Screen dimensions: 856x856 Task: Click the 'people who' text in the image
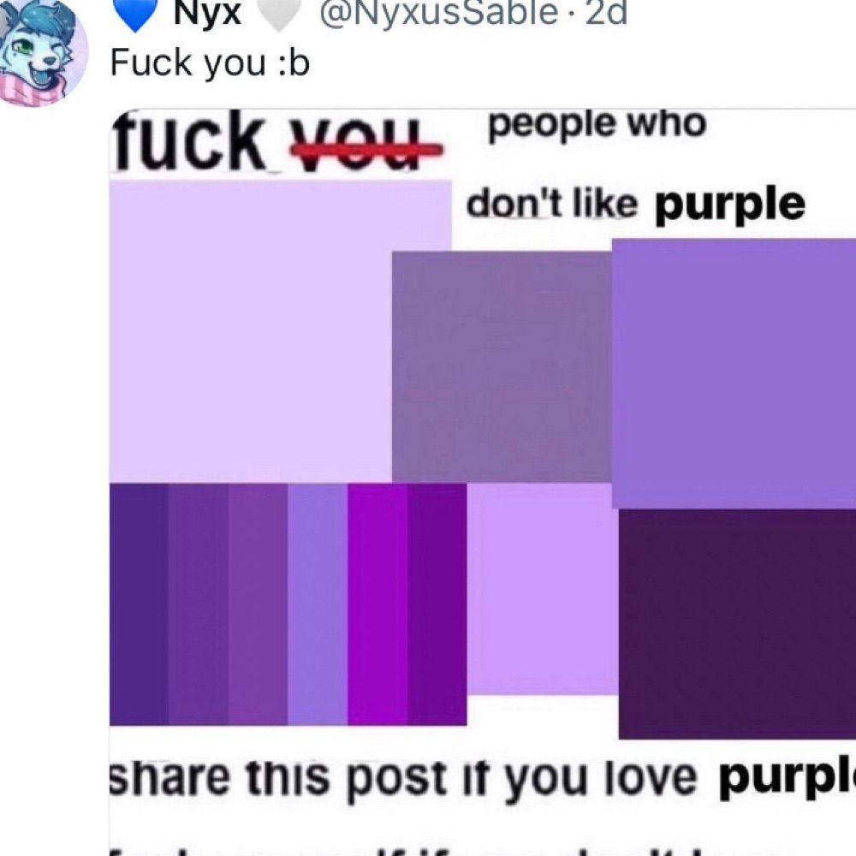(597, 126)
